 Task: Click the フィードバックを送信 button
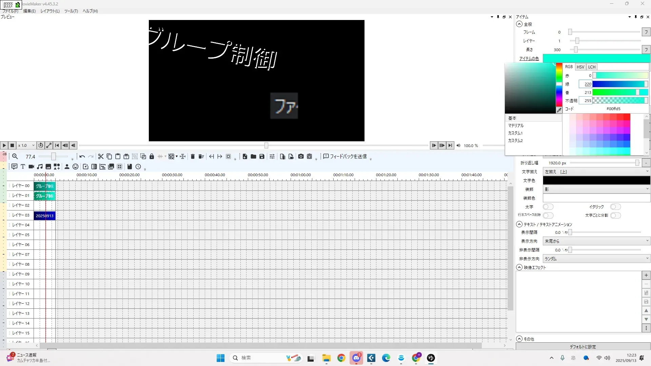pyautogui.click(x=345, y=156)
